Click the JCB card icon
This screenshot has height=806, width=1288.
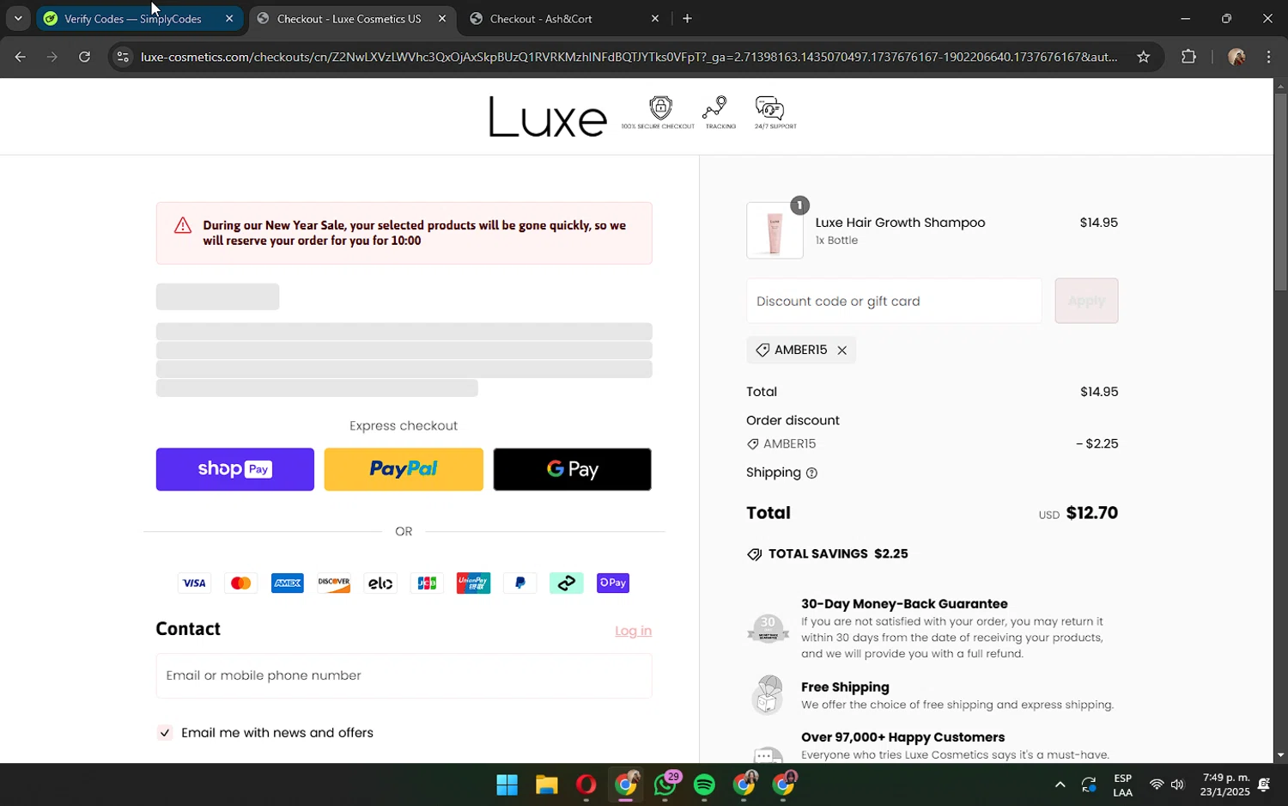coord(427,583)
